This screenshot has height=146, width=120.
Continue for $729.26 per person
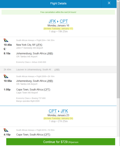(x=61, y=142)
